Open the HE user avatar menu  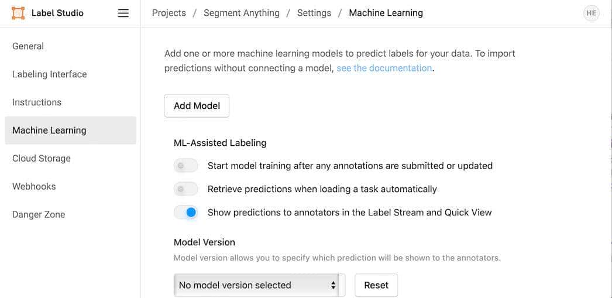pos(592,13)
